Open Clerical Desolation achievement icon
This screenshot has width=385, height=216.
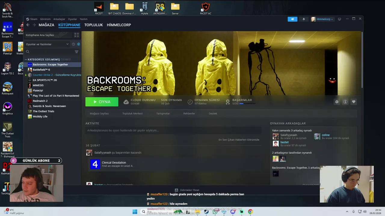click(95, 164)
